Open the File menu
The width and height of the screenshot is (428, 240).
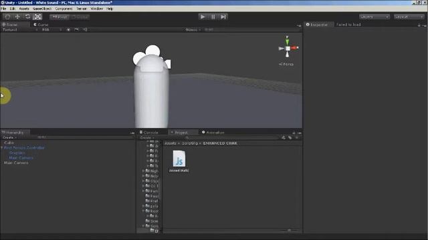click(3, 9)
